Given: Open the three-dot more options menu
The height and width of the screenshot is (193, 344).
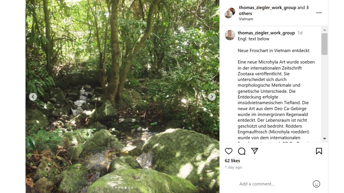Looking at the screenshot, I should tap(319, 13).
